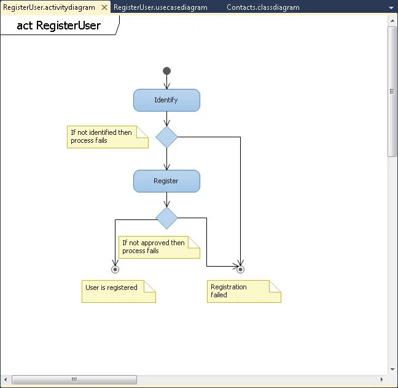Select the initial node black circle
The image size is (398, 388).
[x=166, y=70]
